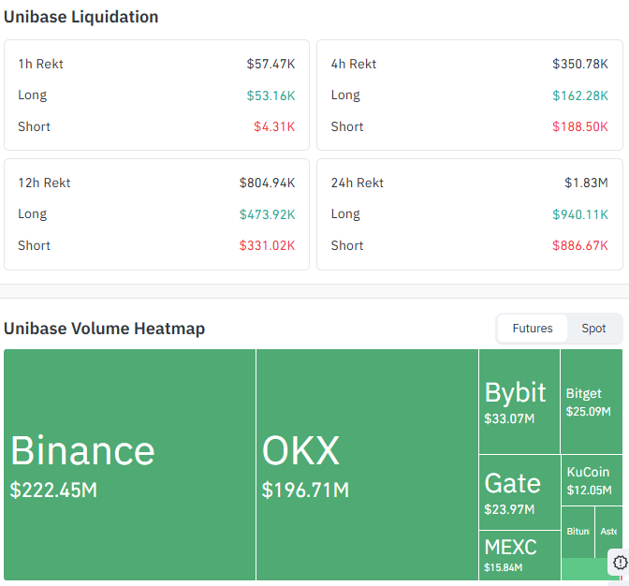This screenshot has height=586, width=629.
Task: Click the feedback alert icon at bottom right
Action: pos(620,562)
